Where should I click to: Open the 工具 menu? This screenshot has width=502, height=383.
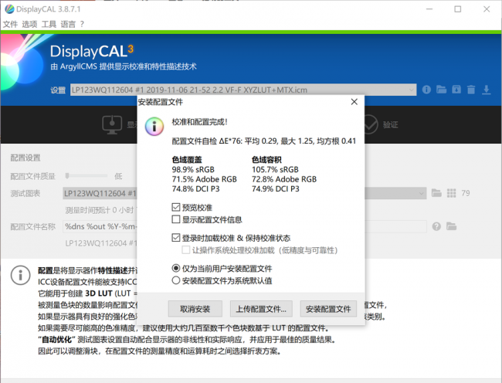49,24
